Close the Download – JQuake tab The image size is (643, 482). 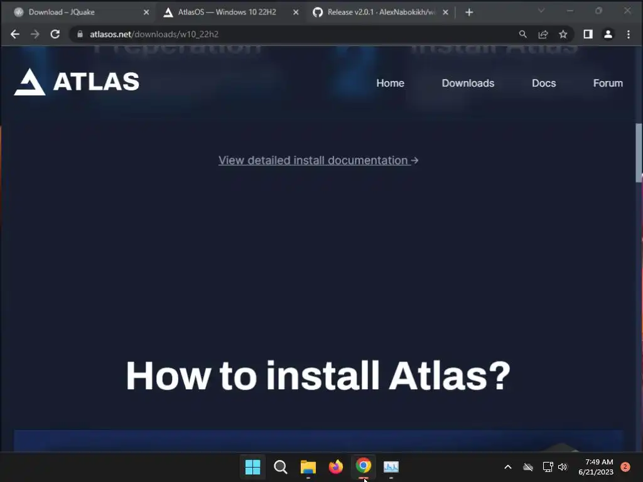coord(146,13)
